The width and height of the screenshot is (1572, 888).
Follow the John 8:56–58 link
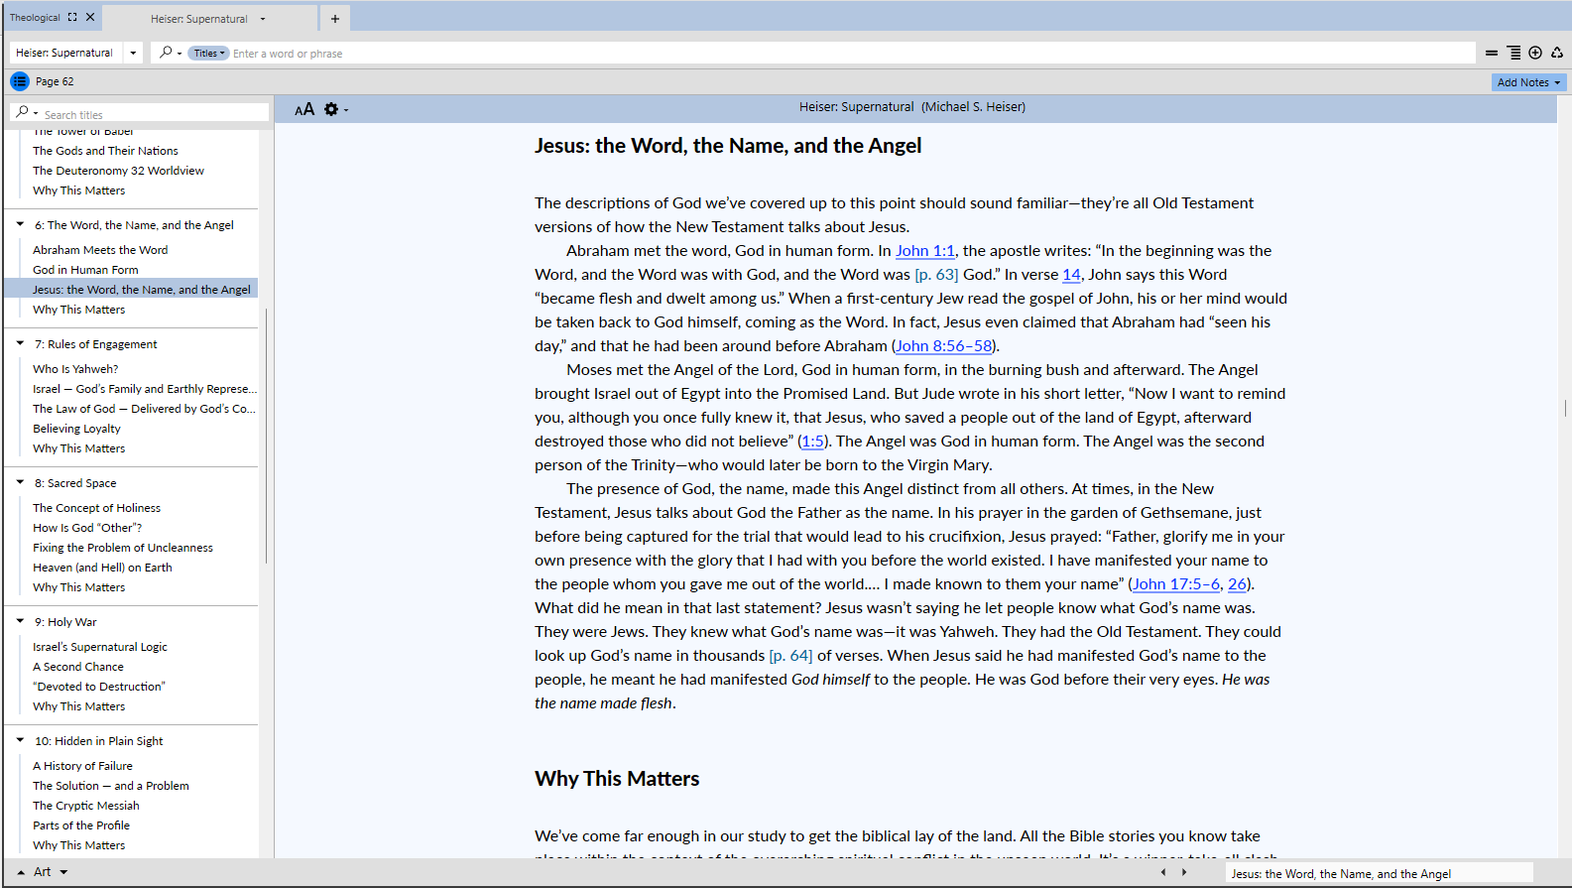[943, 346]
